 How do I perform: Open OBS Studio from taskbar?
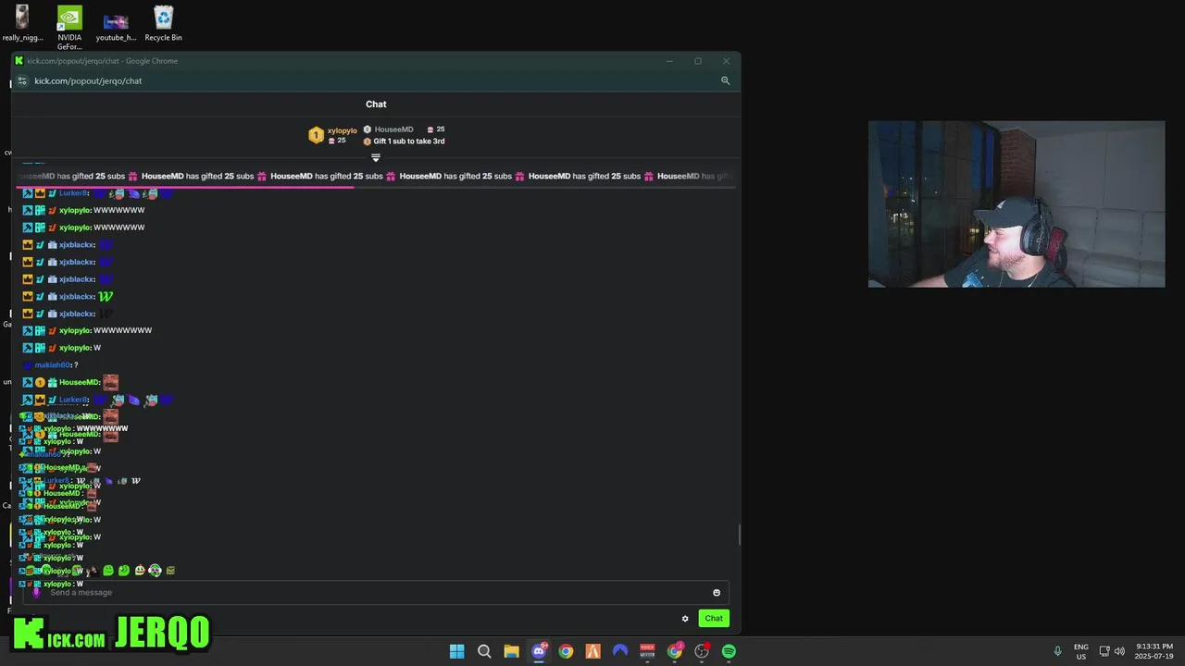tap(702, 651)
